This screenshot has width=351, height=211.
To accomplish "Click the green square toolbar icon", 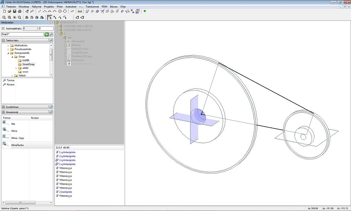I will [x=145, y=11].
